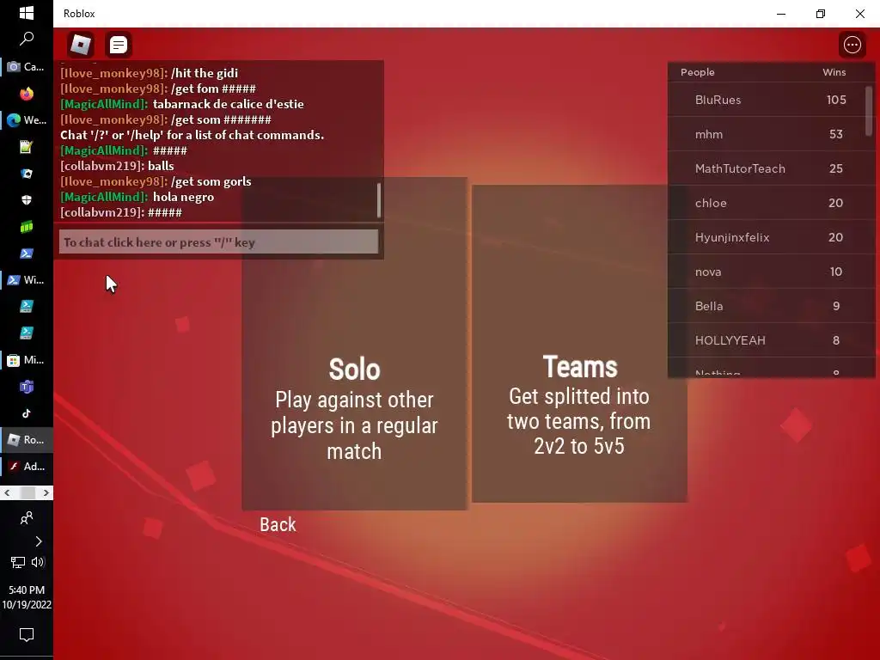Toggle the chat window icon
880x660 pixels.
pyautogui.click(x=119, y=45)
